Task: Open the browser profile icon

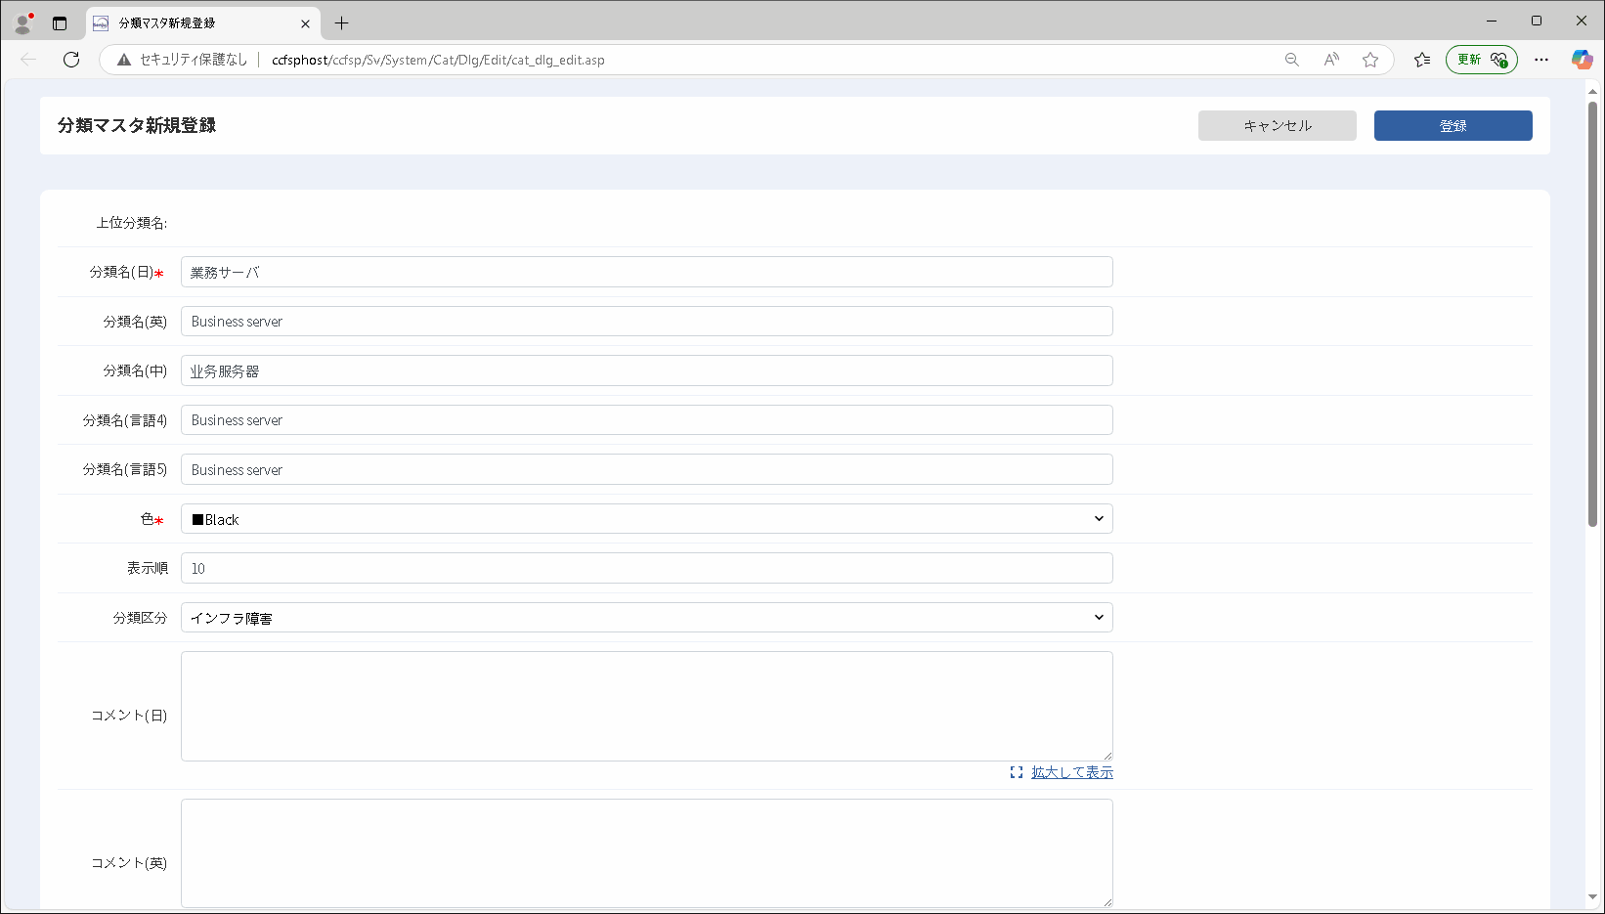Action: pyautogui.click(x=23, y=22)
